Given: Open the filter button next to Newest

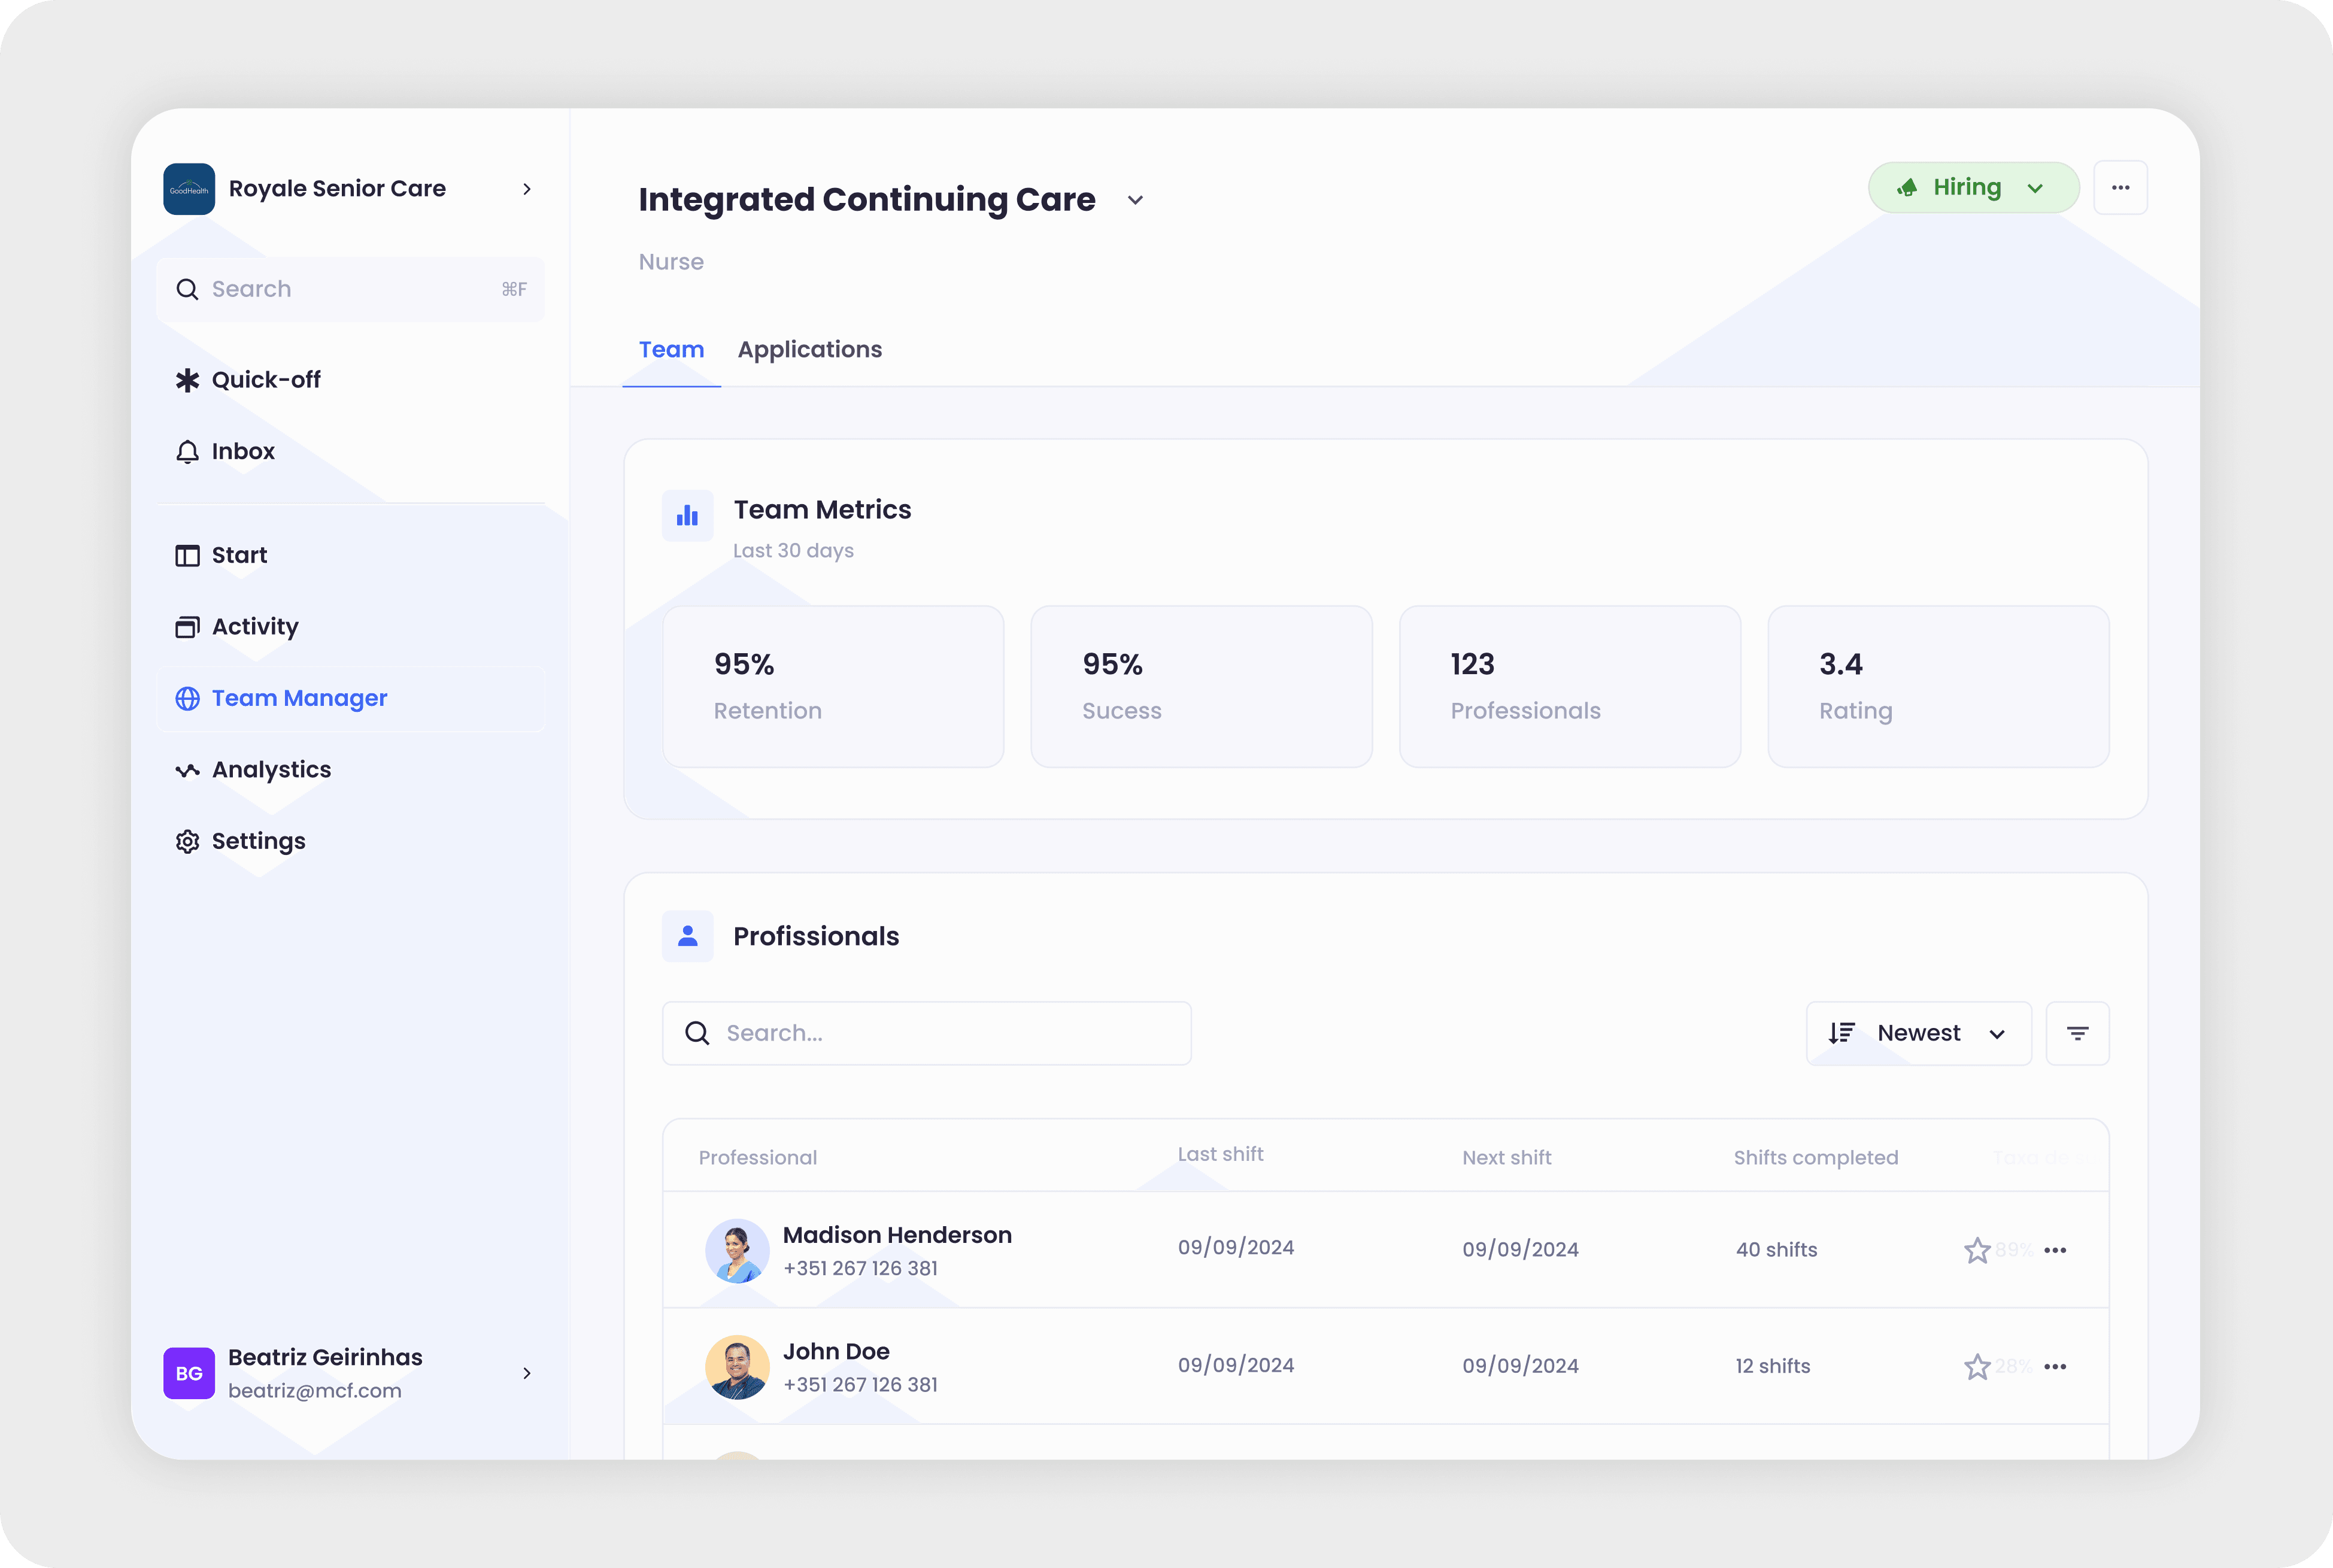Looking at the screenshot, I should point(2077,1033).
